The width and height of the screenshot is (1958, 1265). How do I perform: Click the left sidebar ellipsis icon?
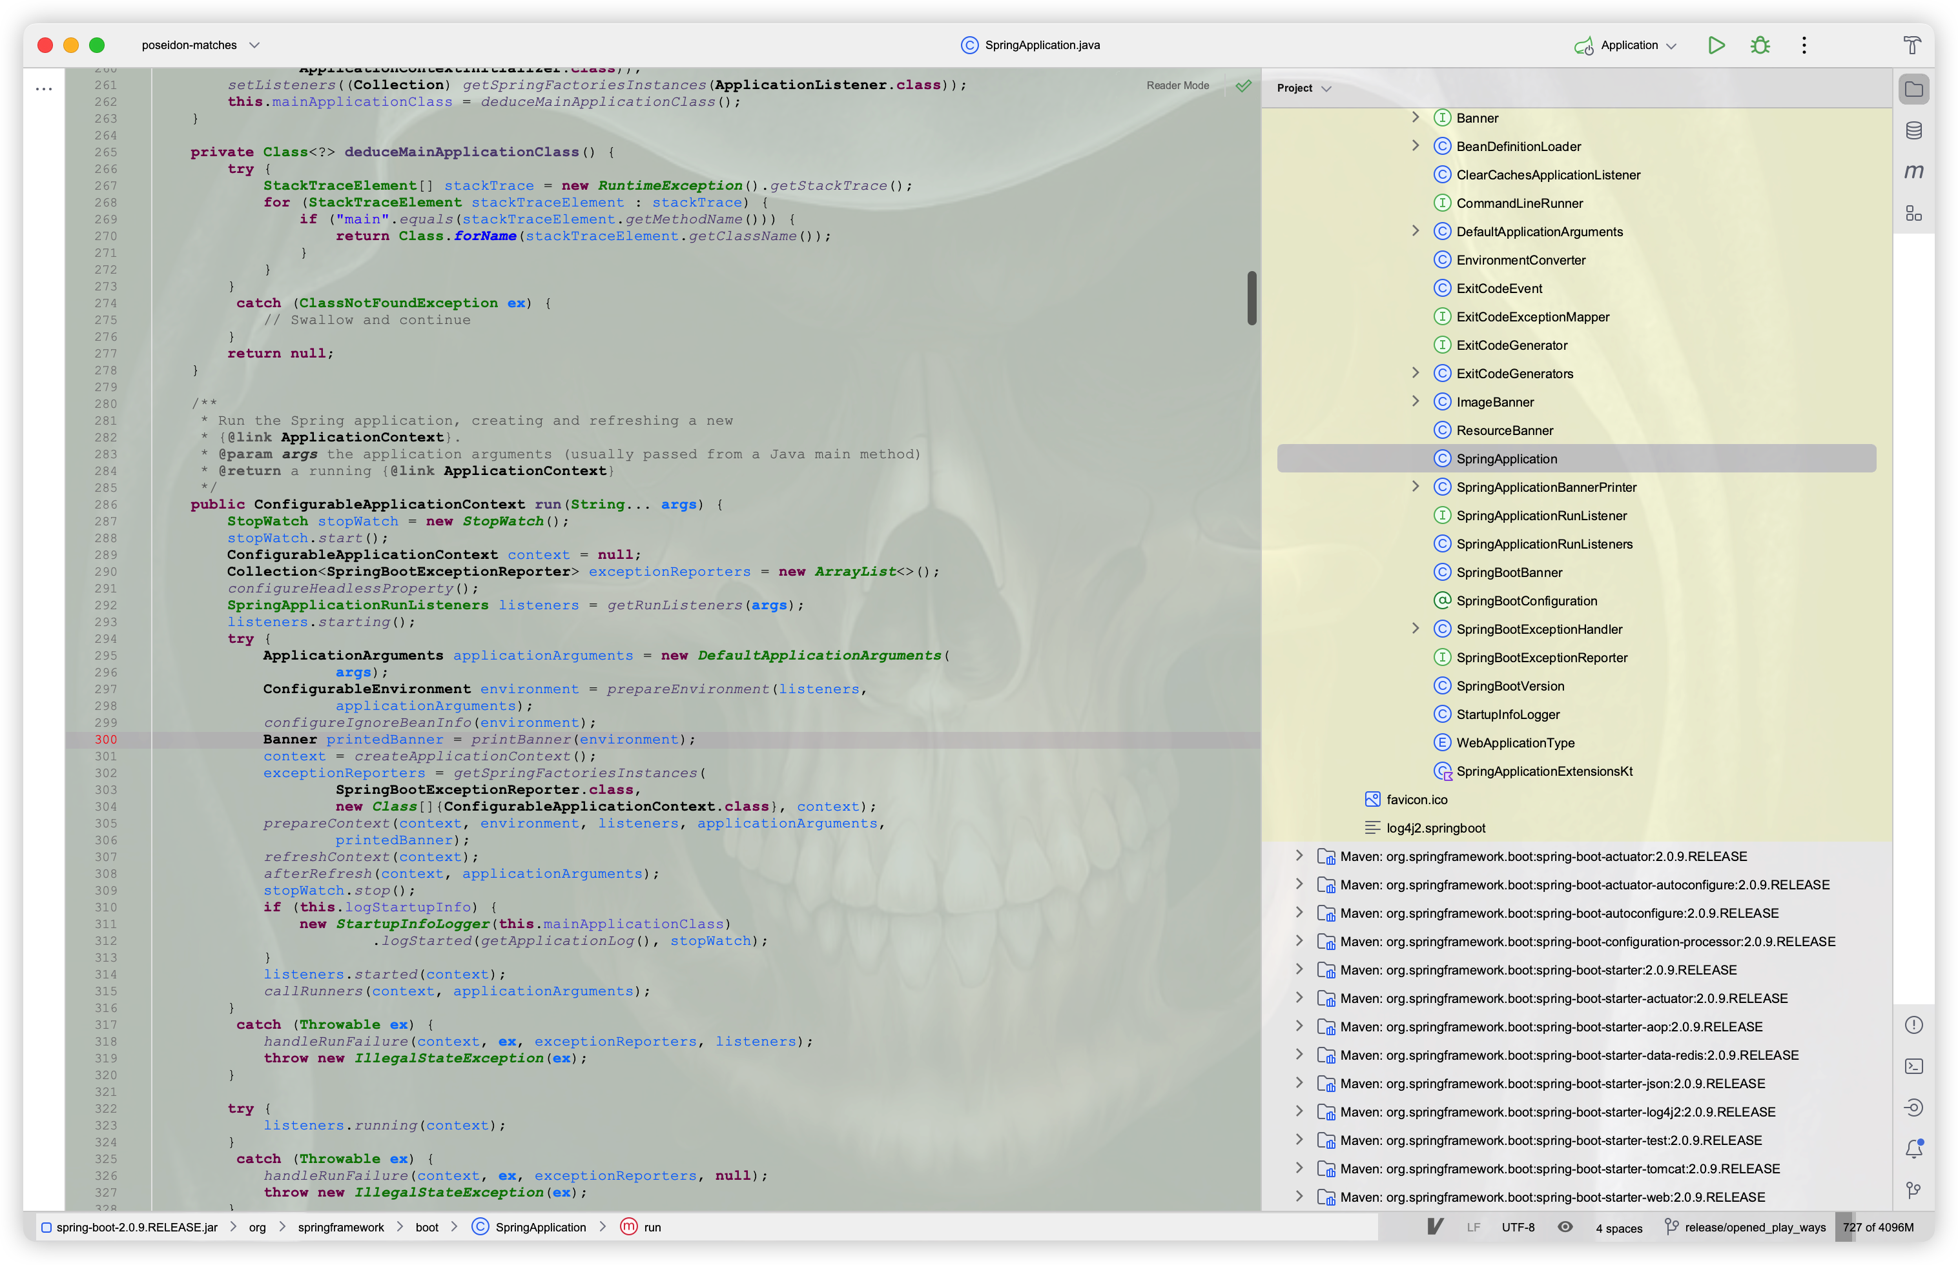pyautogui.click(x=45, y=88)
